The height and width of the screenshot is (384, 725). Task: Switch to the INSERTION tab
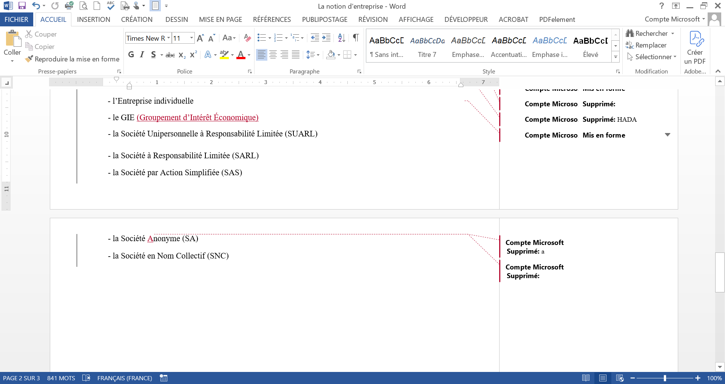click(x=94, y=20)
